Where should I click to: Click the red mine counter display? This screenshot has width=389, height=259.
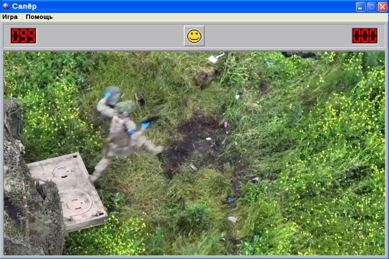pyautogui.click(x=24, y=36)
